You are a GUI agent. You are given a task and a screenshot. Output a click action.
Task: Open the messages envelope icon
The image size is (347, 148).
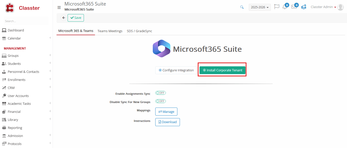coord(294,7)
